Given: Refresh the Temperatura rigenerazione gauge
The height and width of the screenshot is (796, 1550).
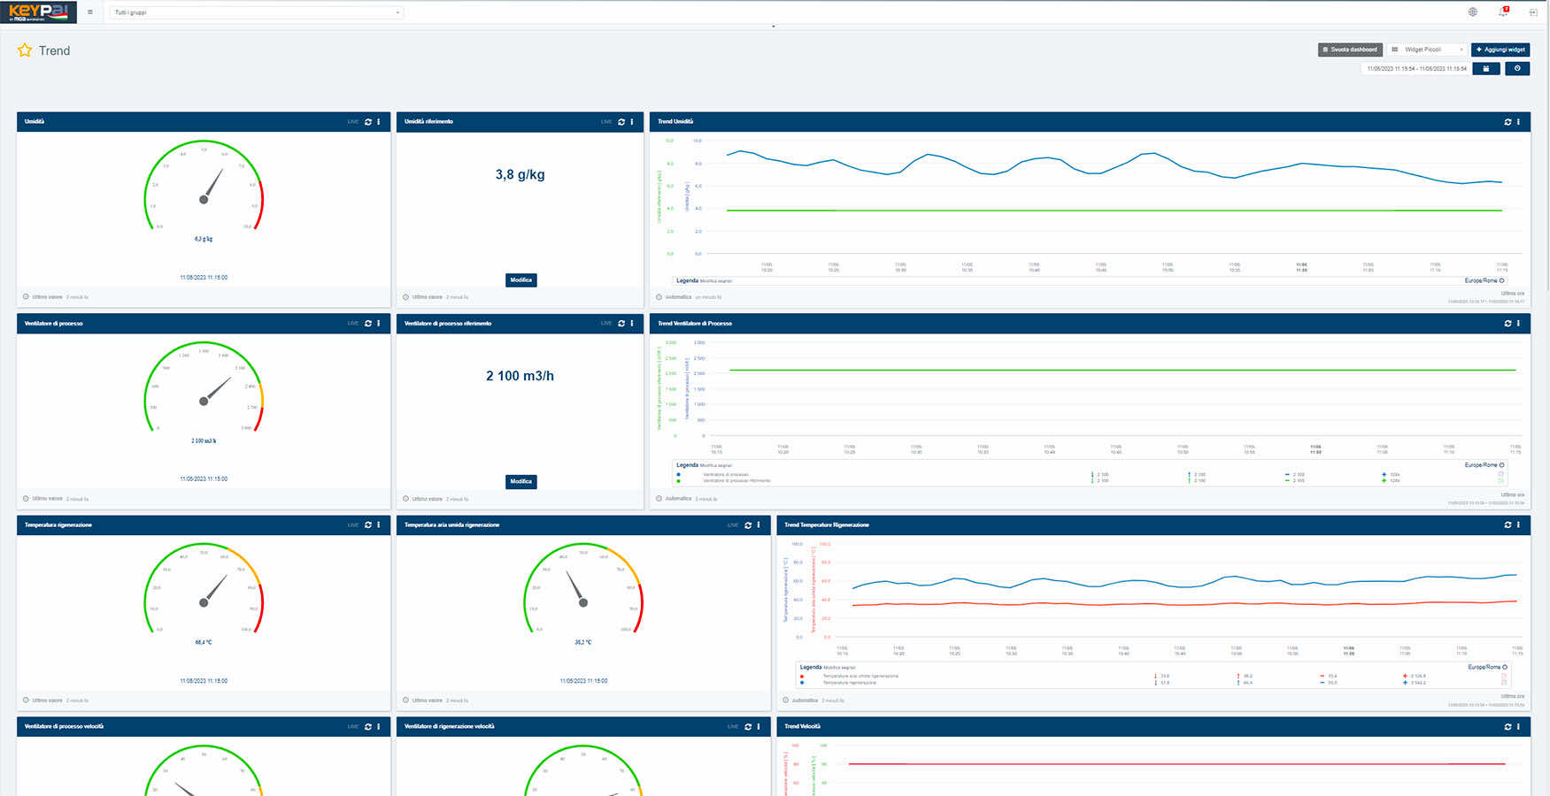Looking at the screenshot, I should click(368, 525).
